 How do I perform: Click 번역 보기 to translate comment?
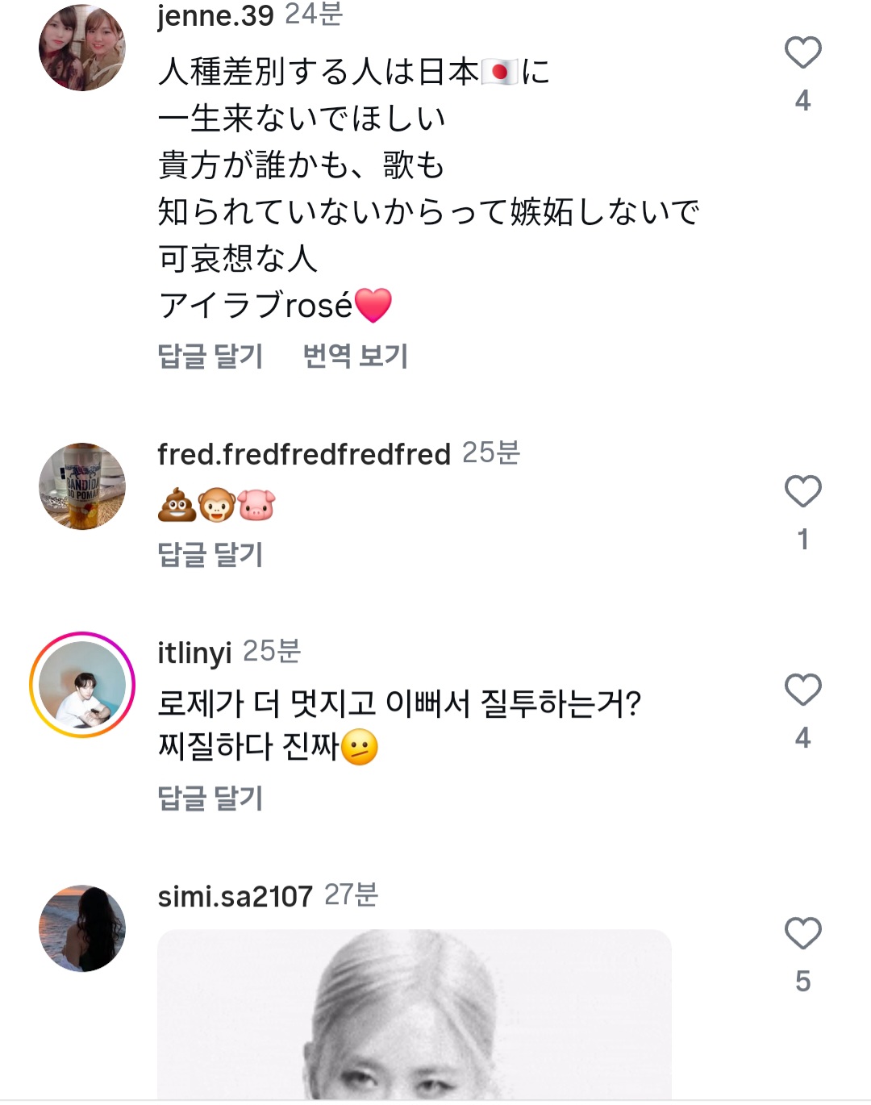(x=356, y=356)
